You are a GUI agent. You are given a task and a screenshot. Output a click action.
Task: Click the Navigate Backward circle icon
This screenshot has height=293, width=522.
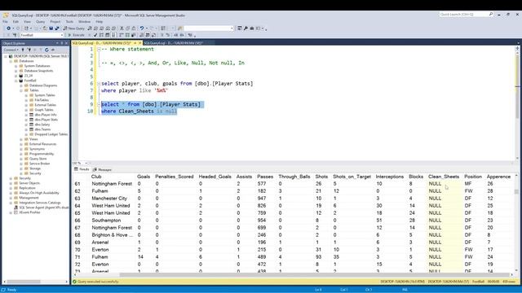(9, 28)
